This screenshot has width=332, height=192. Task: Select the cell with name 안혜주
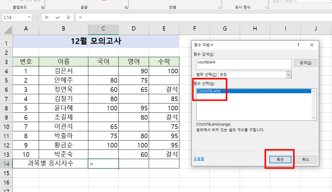point(63,80)
